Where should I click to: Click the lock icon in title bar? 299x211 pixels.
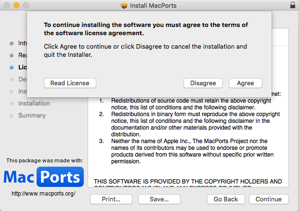point(293,5)
